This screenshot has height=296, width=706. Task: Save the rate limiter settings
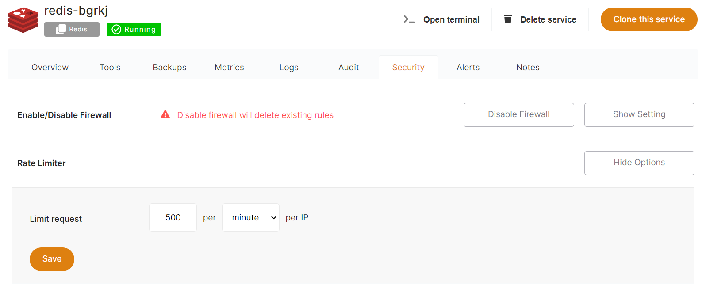52,259
